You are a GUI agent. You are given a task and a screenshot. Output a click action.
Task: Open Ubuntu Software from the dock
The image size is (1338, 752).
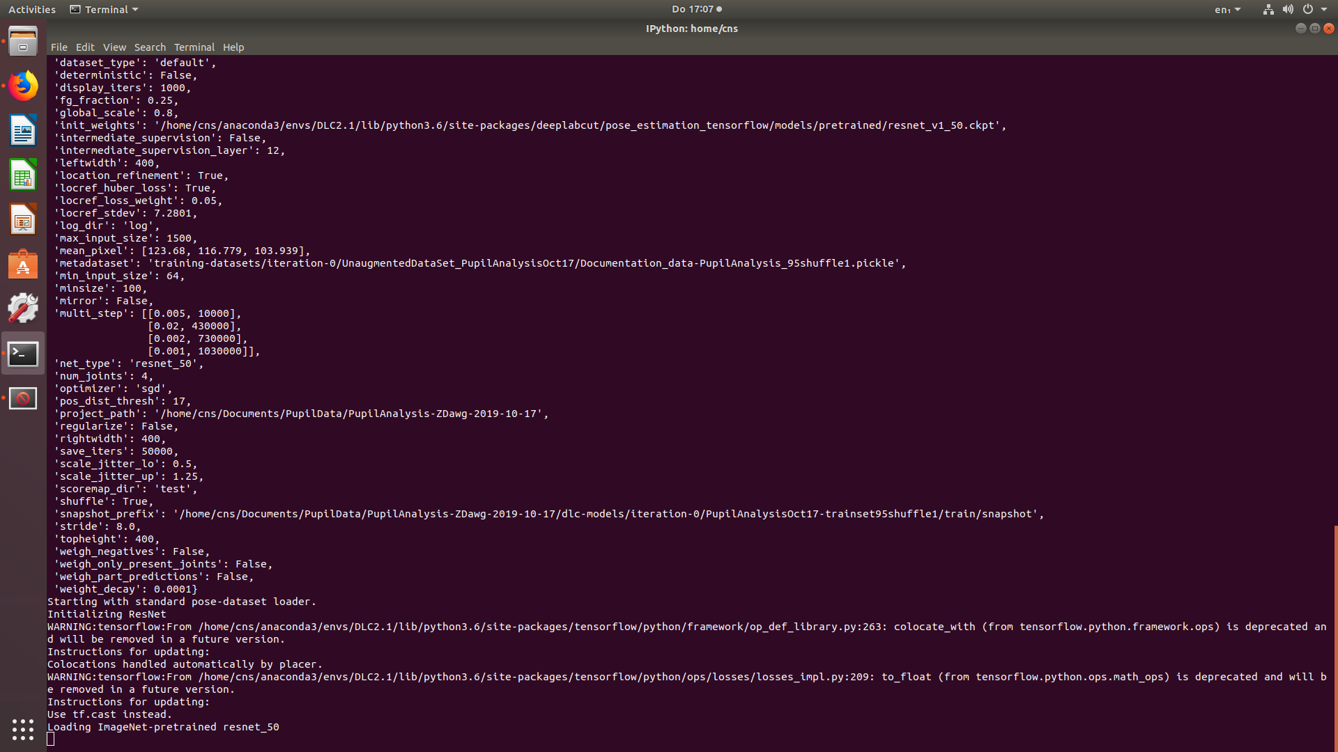point(23,265)
